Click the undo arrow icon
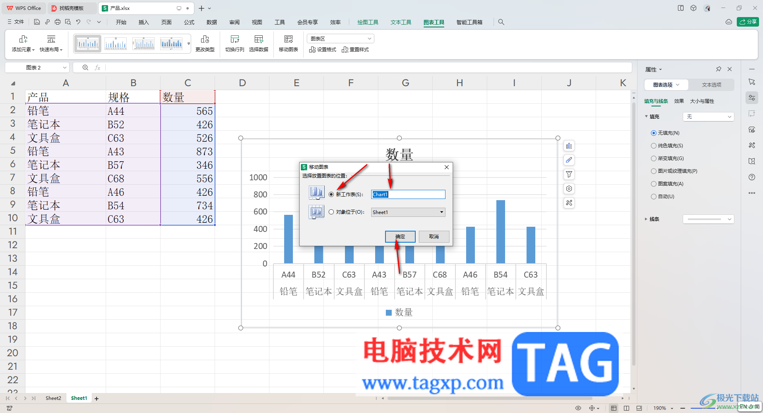763x413 pixels. pos(78,22)
